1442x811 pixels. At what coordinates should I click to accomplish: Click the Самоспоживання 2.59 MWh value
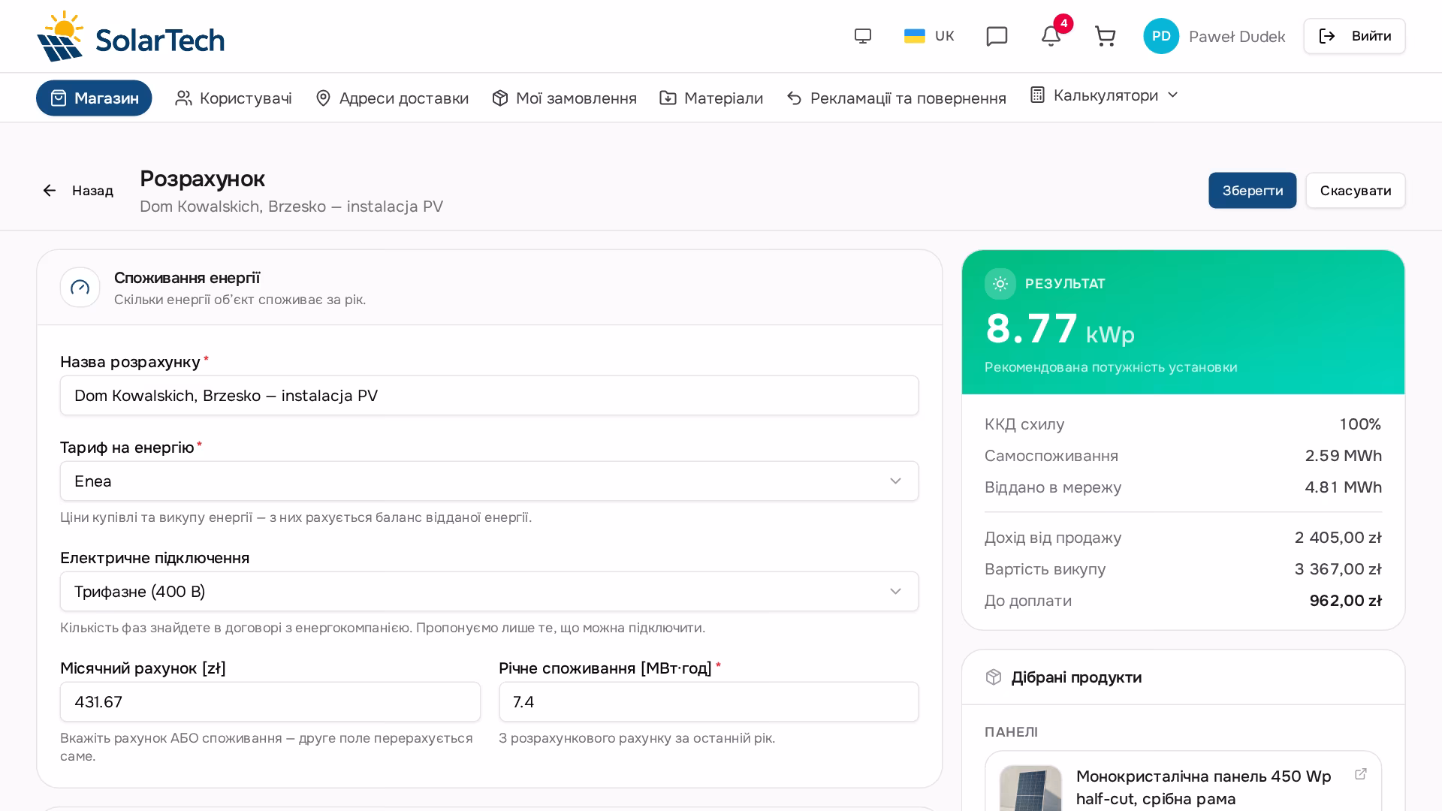click(1343, 456)
